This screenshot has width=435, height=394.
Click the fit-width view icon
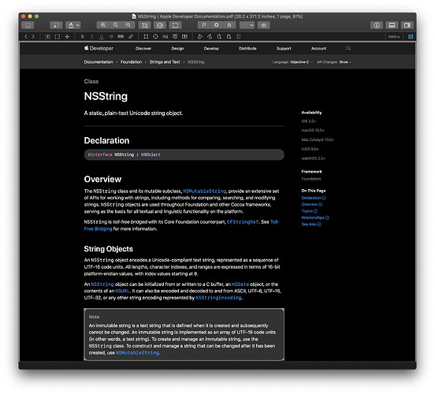[160, 25]
